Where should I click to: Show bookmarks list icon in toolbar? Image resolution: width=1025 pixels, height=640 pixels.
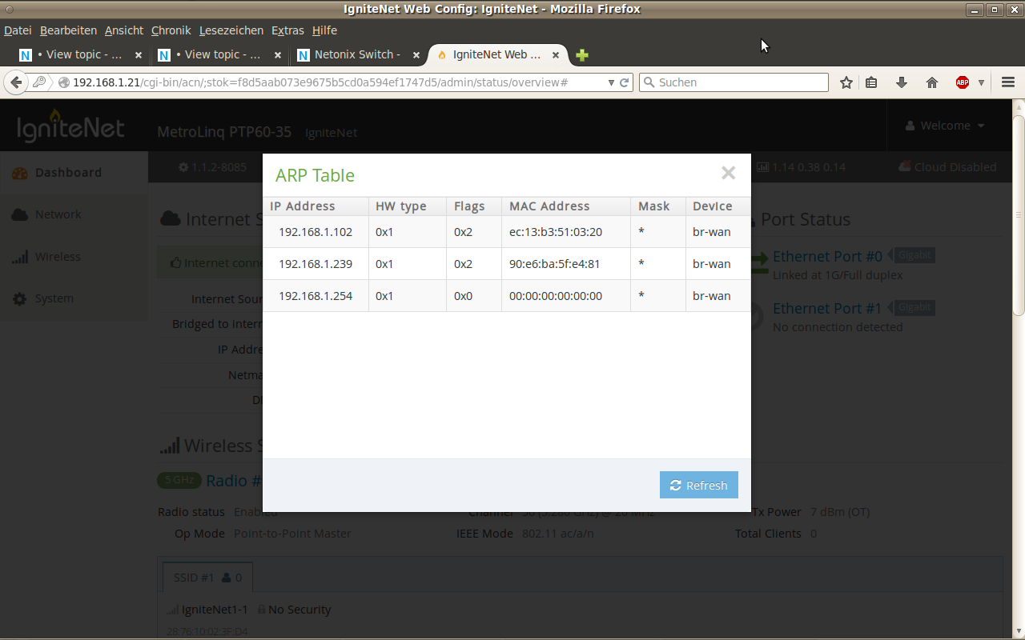872,82
